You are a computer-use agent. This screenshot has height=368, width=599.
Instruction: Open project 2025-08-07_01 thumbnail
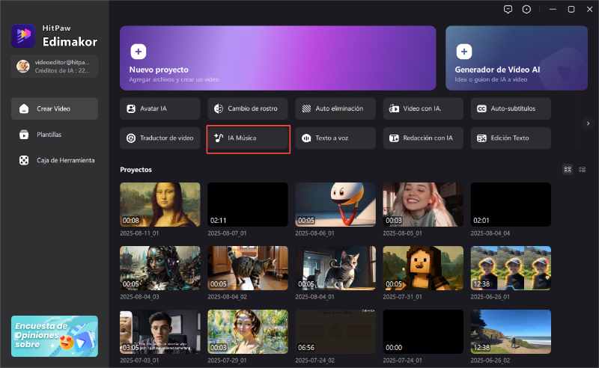click(248, 205)
